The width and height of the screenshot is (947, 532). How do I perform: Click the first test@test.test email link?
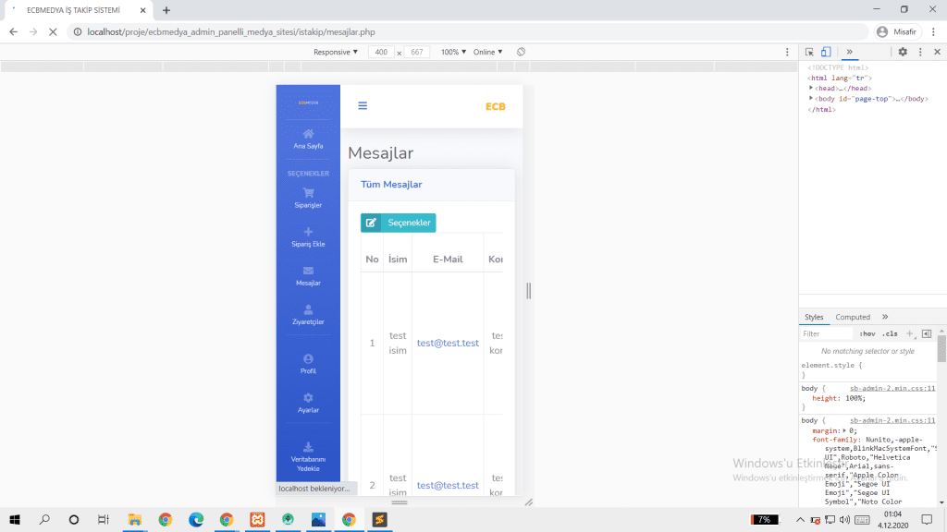point(448,343)
